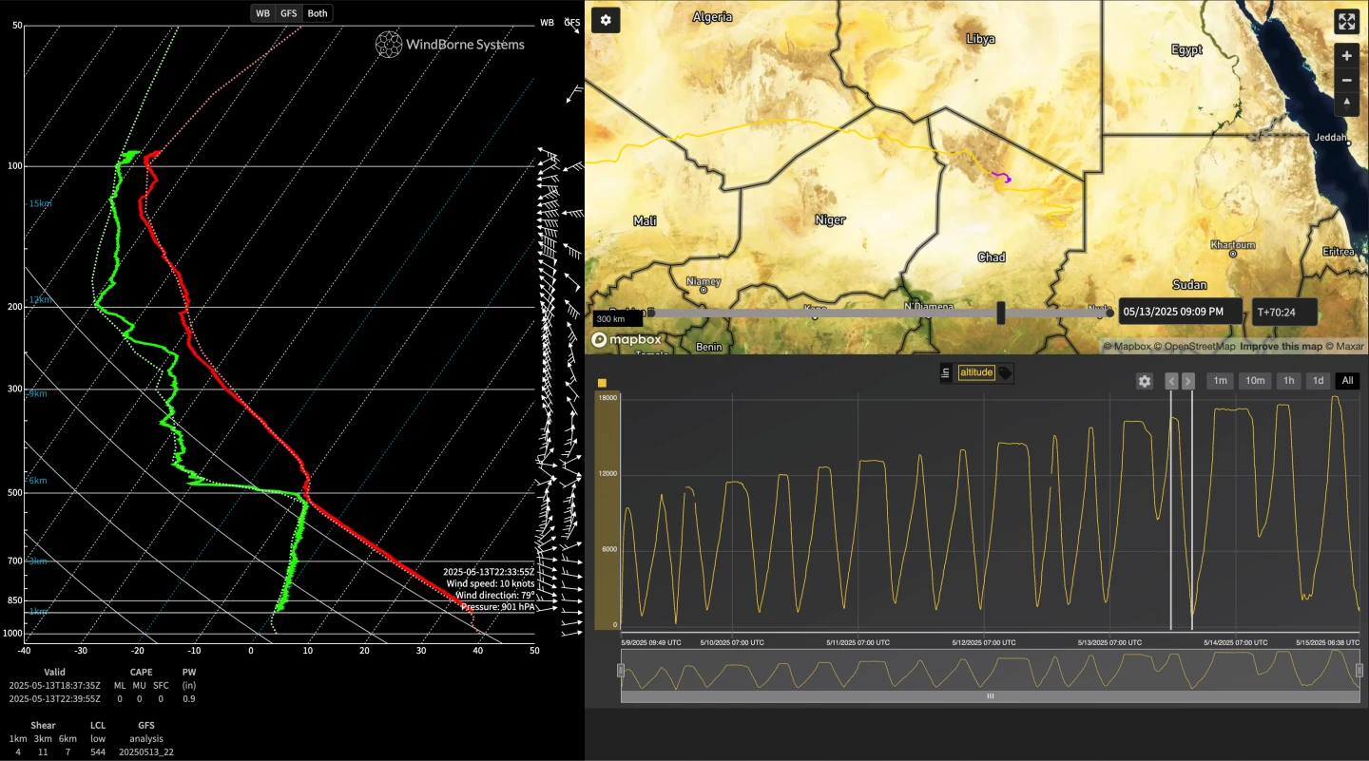Reset the map compass bearing
Image resolution: width=1369 pixels, height=761 pixels.
(x=1346, y=103)
